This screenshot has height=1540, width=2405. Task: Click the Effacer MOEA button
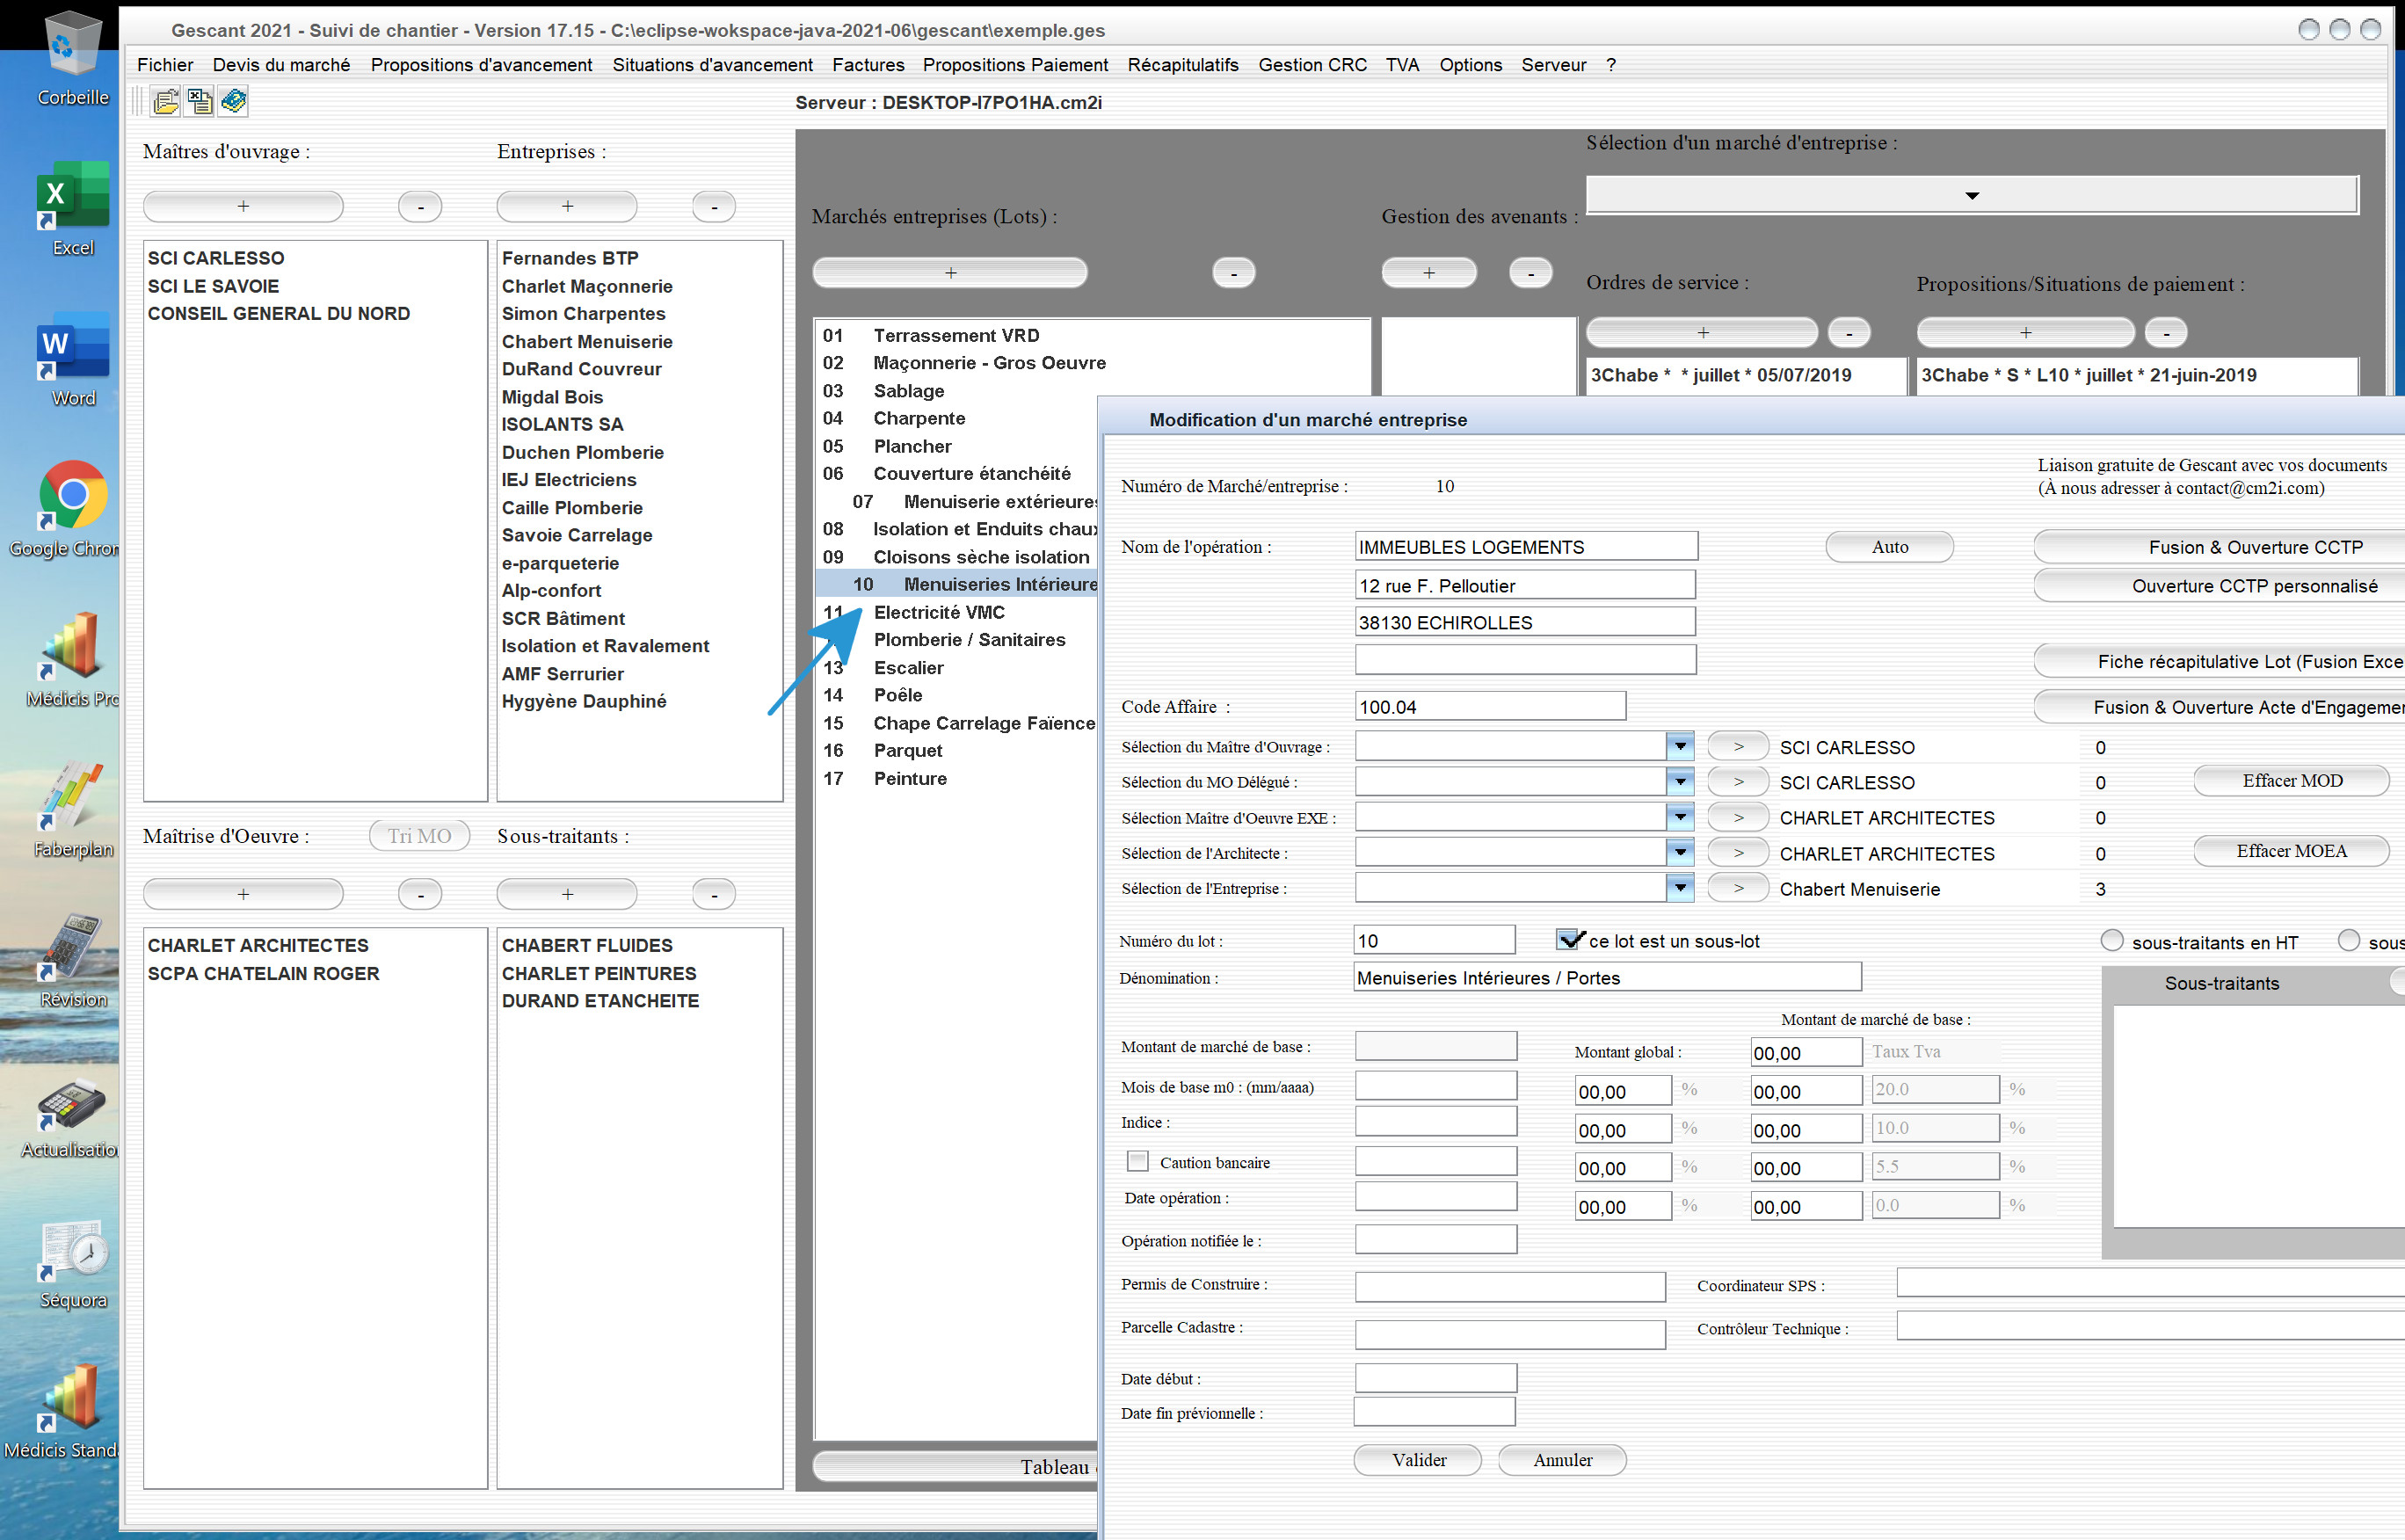pos(2291,851)
